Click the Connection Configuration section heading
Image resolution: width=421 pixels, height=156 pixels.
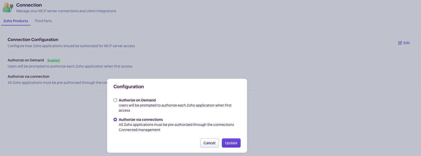(x=33, y=40)
